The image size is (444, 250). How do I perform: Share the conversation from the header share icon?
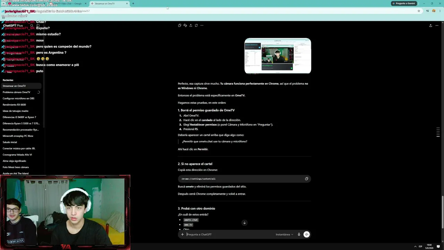pyautogui.click(x=430, y=25)
